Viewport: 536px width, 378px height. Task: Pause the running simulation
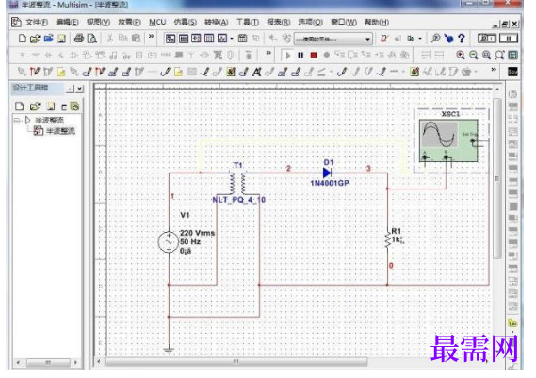point(300,55)
